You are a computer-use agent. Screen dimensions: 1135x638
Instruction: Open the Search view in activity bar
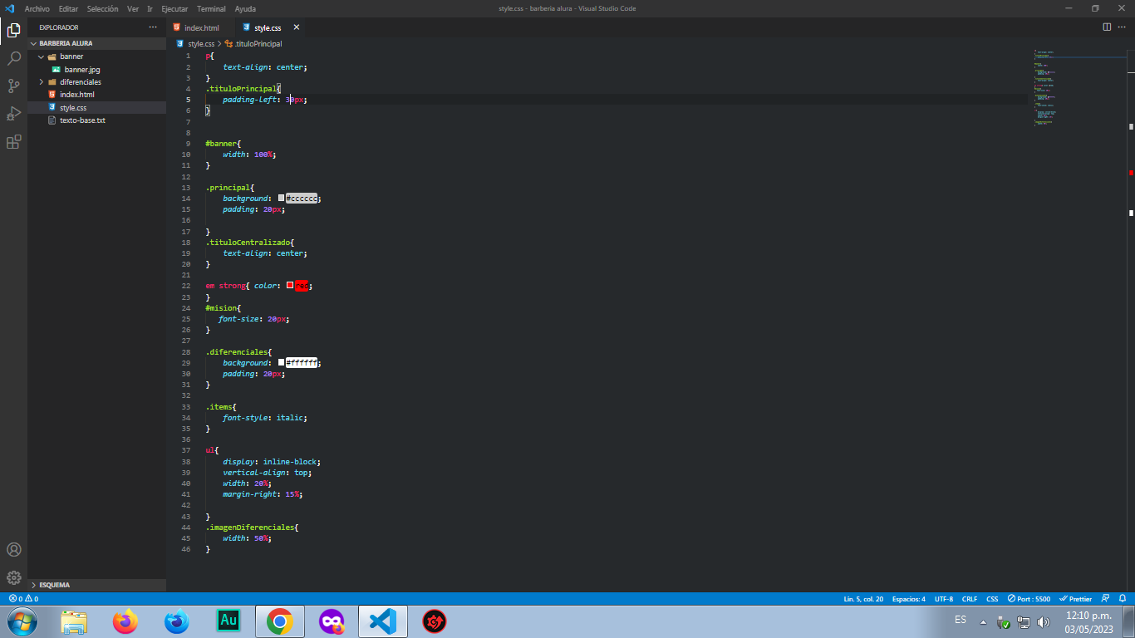tap(13, 58)
